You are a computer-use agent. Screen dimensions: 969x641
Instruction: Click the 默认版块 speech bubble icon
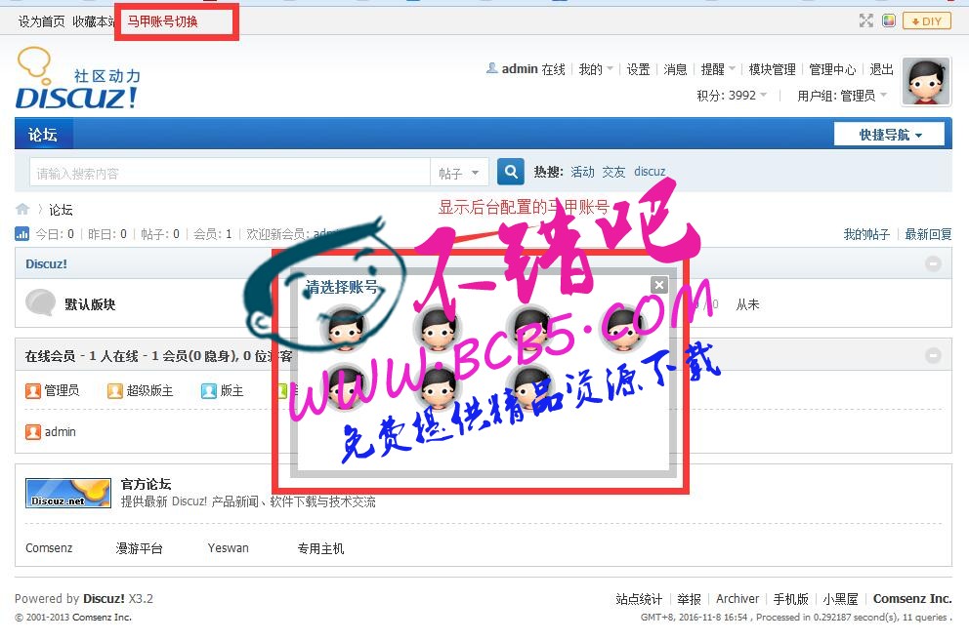(x=40, y=302)
